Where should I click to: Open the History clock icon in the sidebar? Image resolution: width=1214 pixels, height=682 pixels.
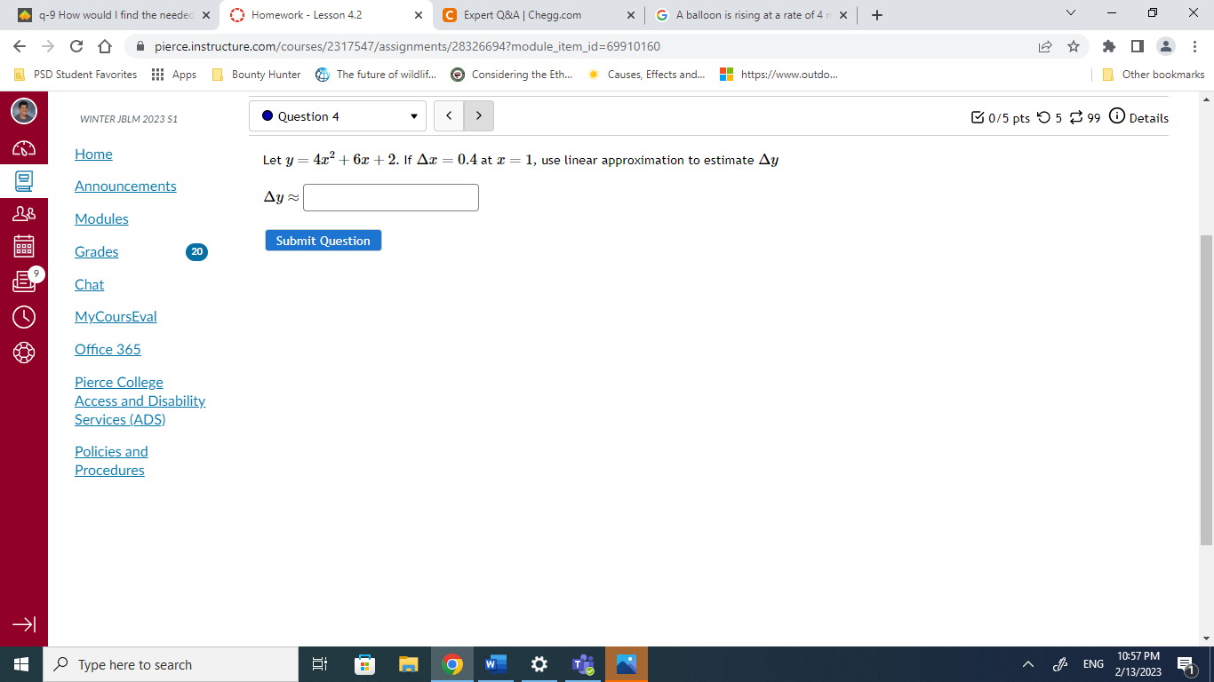pos(24,316)
